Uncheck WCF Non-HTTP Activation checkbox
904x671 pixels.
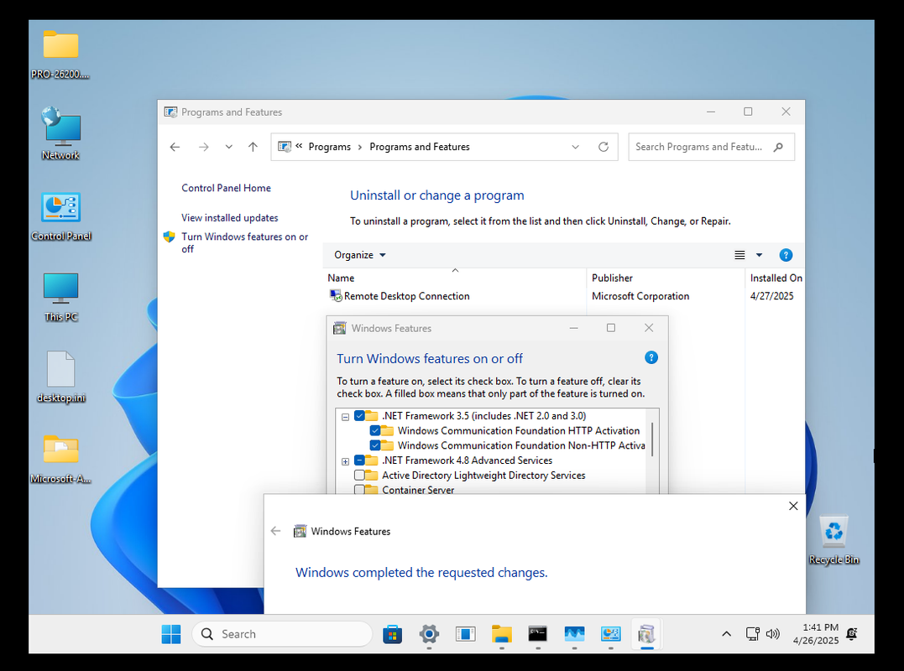click(x=374, y=446)
